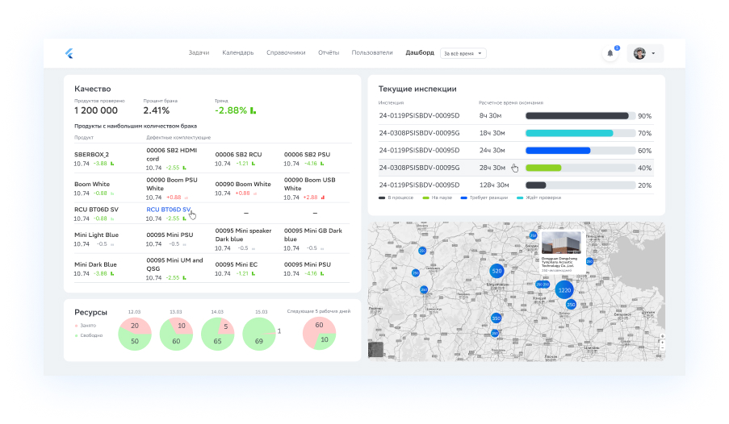
Task: Click the 1220 cluster marker on map
Action: tap(564, 290)
